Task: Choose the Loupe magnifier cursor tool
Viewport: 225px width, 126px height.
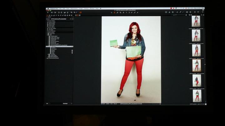Action: (x=117, y=12)
